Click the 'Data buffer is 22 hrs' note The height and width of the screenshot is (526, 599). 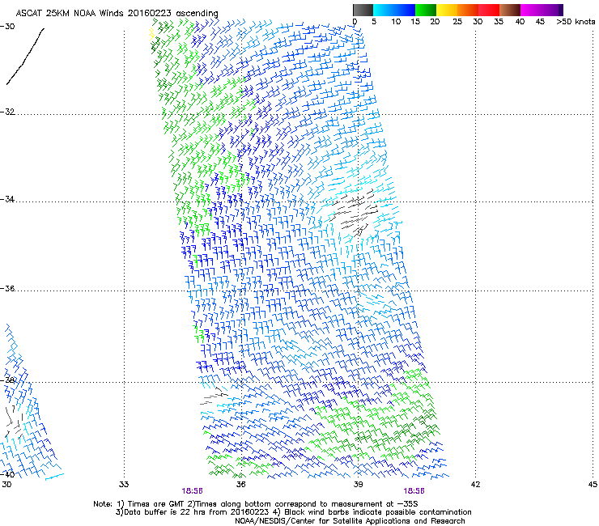293,512
